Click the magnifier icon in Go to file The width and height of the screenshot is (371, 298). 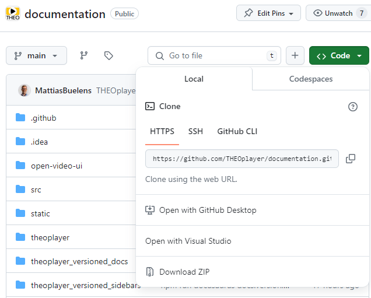coord(159,56)
